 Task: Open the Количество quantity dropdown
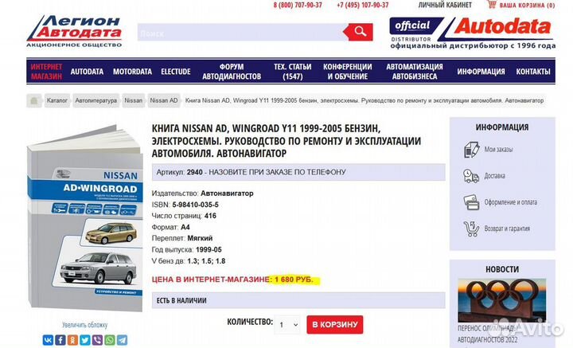[287, 325]
